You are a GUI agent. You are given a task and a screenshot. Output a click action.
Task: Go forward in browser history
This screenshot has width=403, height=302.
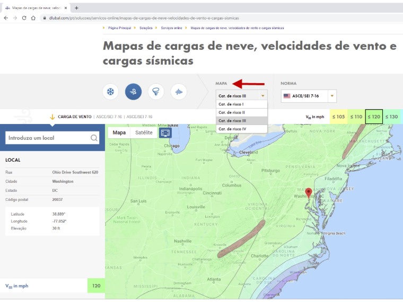click(15, 18)
